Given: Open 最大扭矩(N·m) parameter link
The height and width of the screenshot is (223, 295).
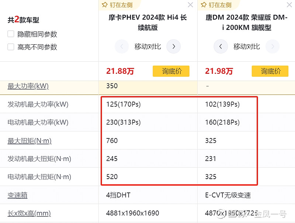Looking at the screenshot, I should tap(29, 141).
